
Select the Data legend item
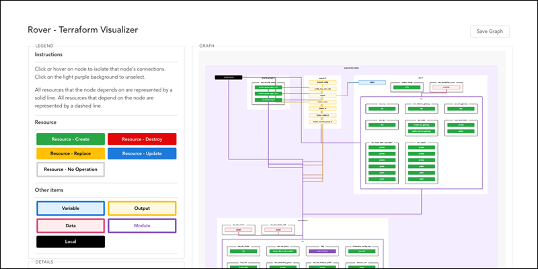tap(71, 226)
